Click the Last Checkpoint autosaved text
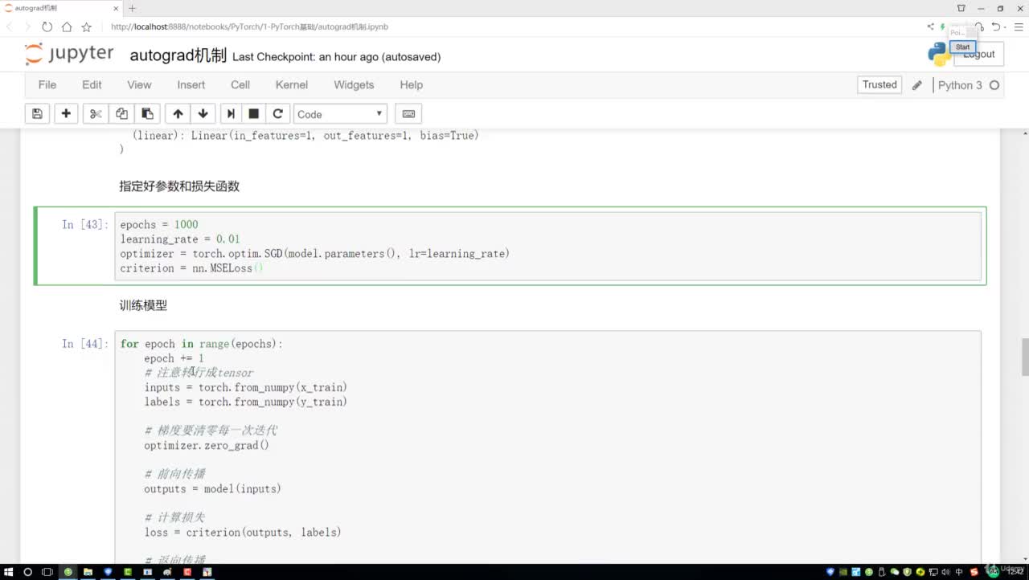Screen dimensions: 1029x580 336,57
